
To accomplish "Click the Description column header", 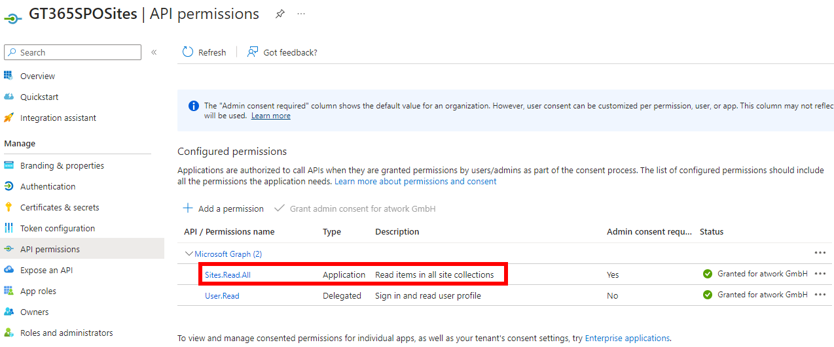I will click(x=397, y=232).
